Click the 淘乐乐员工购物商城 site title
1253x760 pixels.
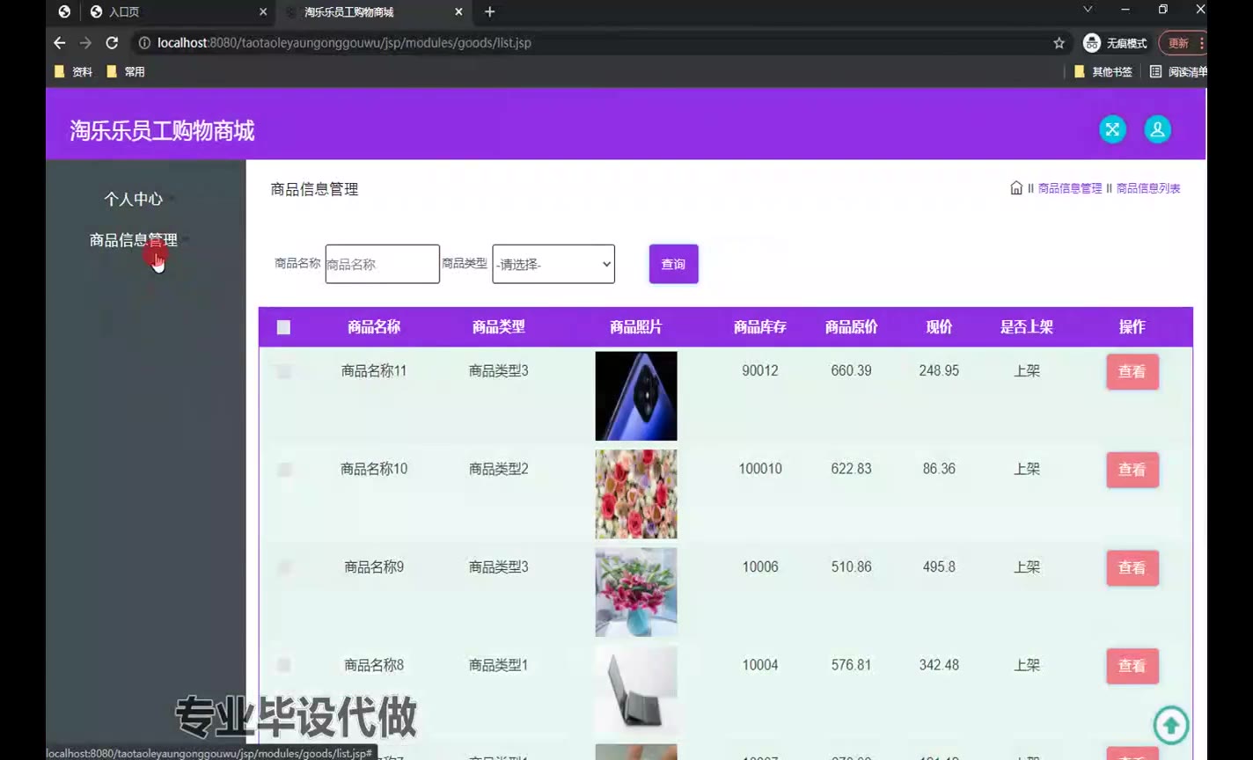pos(162,131)
